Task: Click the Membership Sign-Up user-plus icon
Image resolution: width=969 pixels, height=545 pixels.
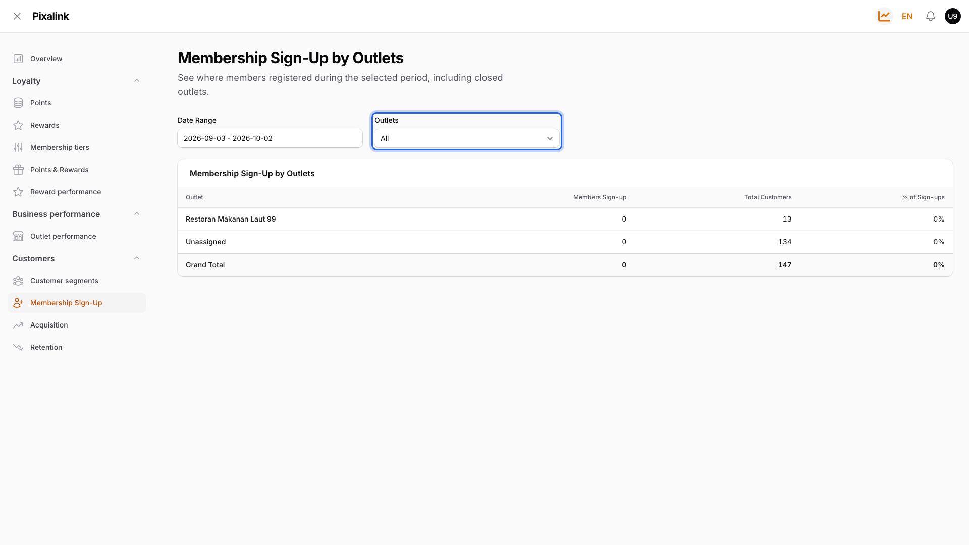Action: (x=18, y=303)
